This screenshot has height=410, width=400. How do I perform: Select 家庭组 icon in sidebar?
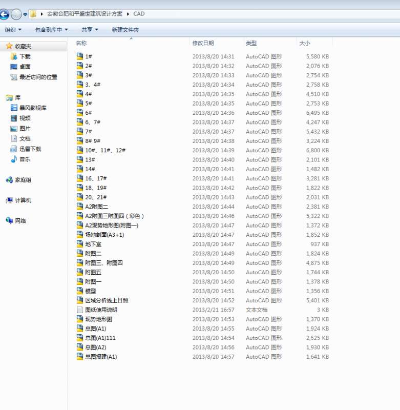coord(9,180)
